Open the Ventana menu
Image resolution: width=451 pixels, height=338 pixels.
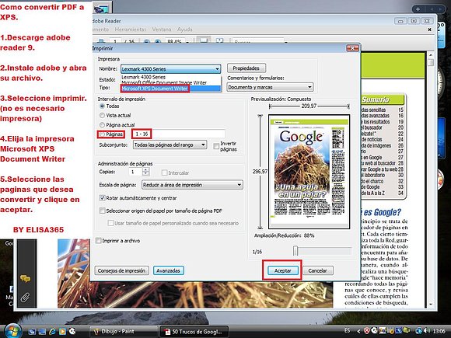[x=162, y=30]
